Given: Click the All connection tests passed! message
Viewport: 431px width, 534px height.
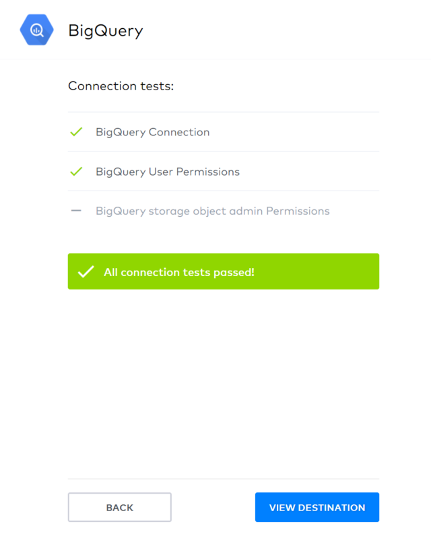Looking at the screenshot, I should (179, 272).
